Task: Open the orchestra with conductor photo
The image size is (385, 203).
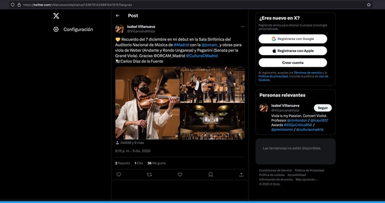Action: [x=213, y=84]
